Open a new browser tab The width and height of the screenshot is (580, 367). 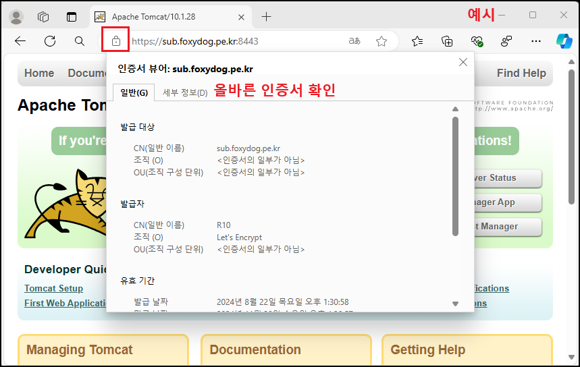tap(266, 17)
